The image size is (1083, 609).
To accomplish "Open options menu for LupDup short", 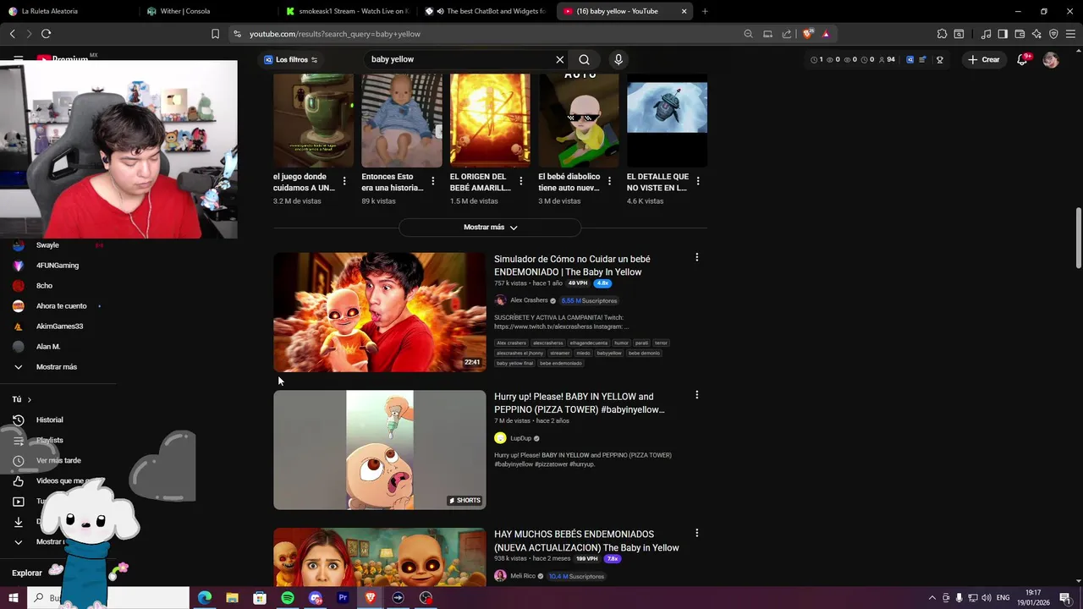I will coord(696,395).
